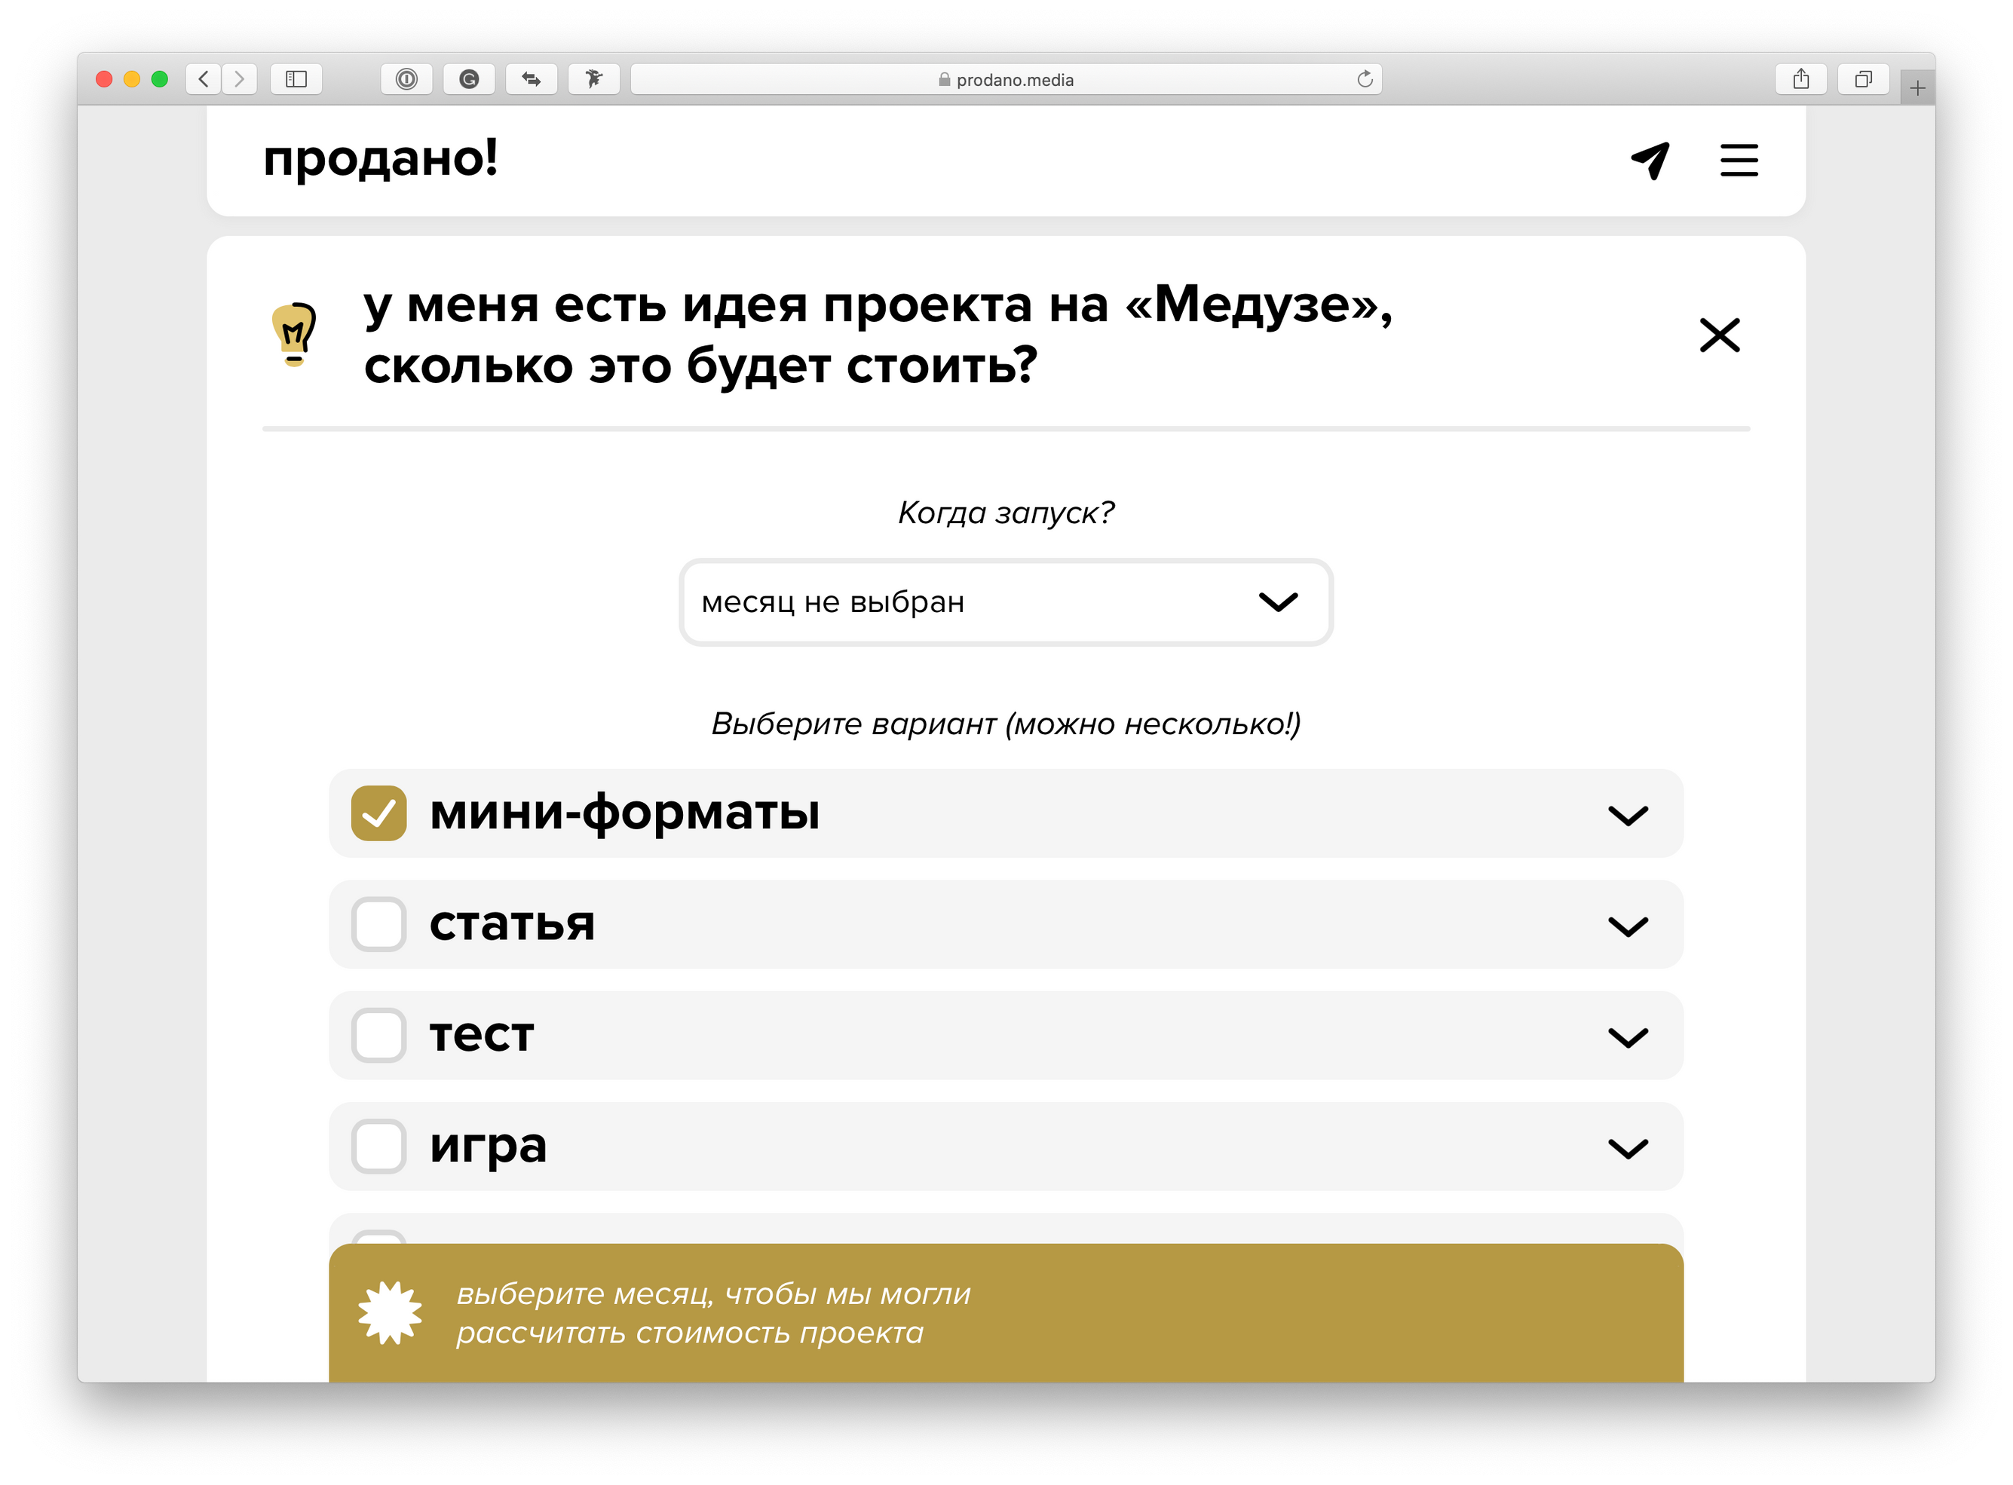Viewport: 2013px width, 1485px height.
Task: Close the project cost panel with X
Action: [1719, 335]
